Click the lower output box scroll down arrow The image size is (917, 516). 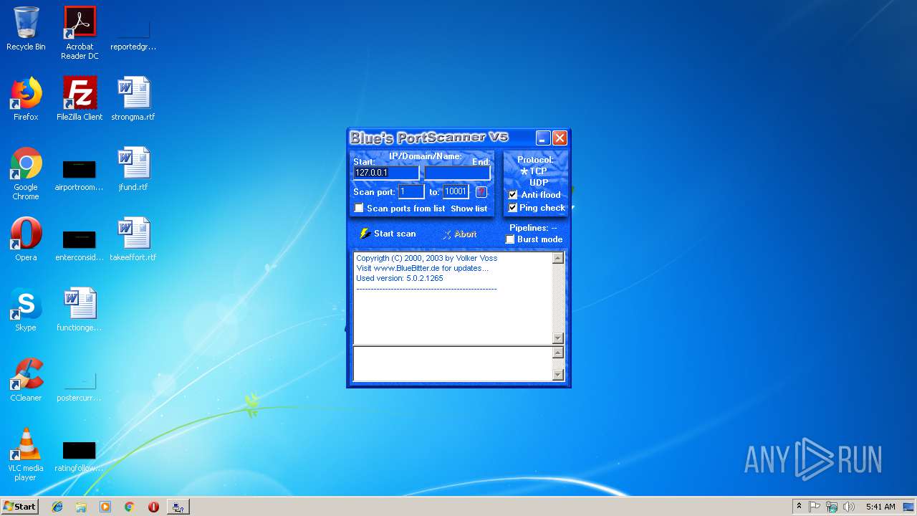click(x=558, y=375)
